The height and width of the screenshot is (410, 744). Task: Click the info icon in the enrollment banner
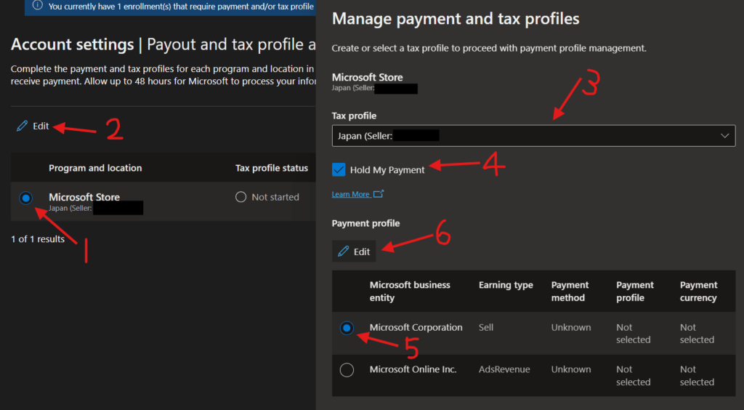[x=38, y=6]
